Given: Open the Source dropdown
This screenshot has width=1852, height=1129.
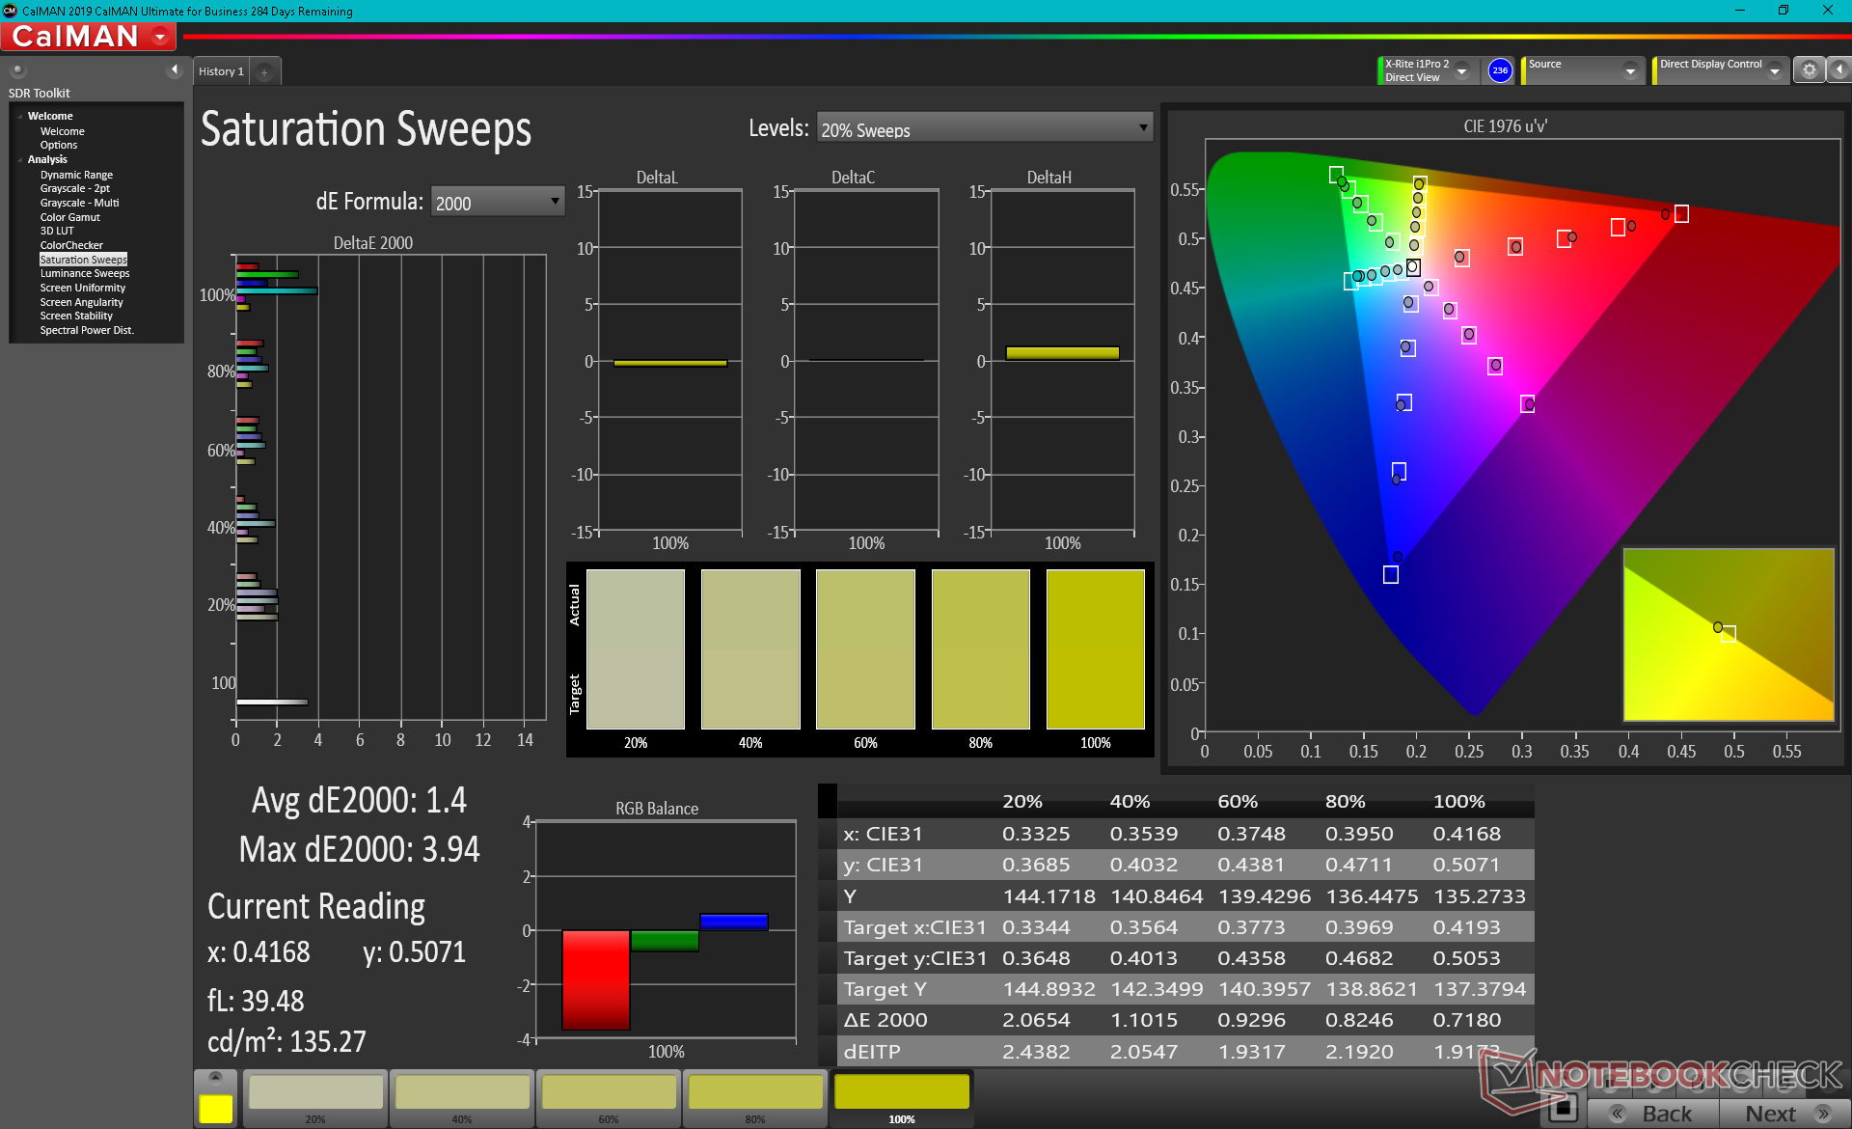Looking at the screenshot, I should tap(1583, 70).
